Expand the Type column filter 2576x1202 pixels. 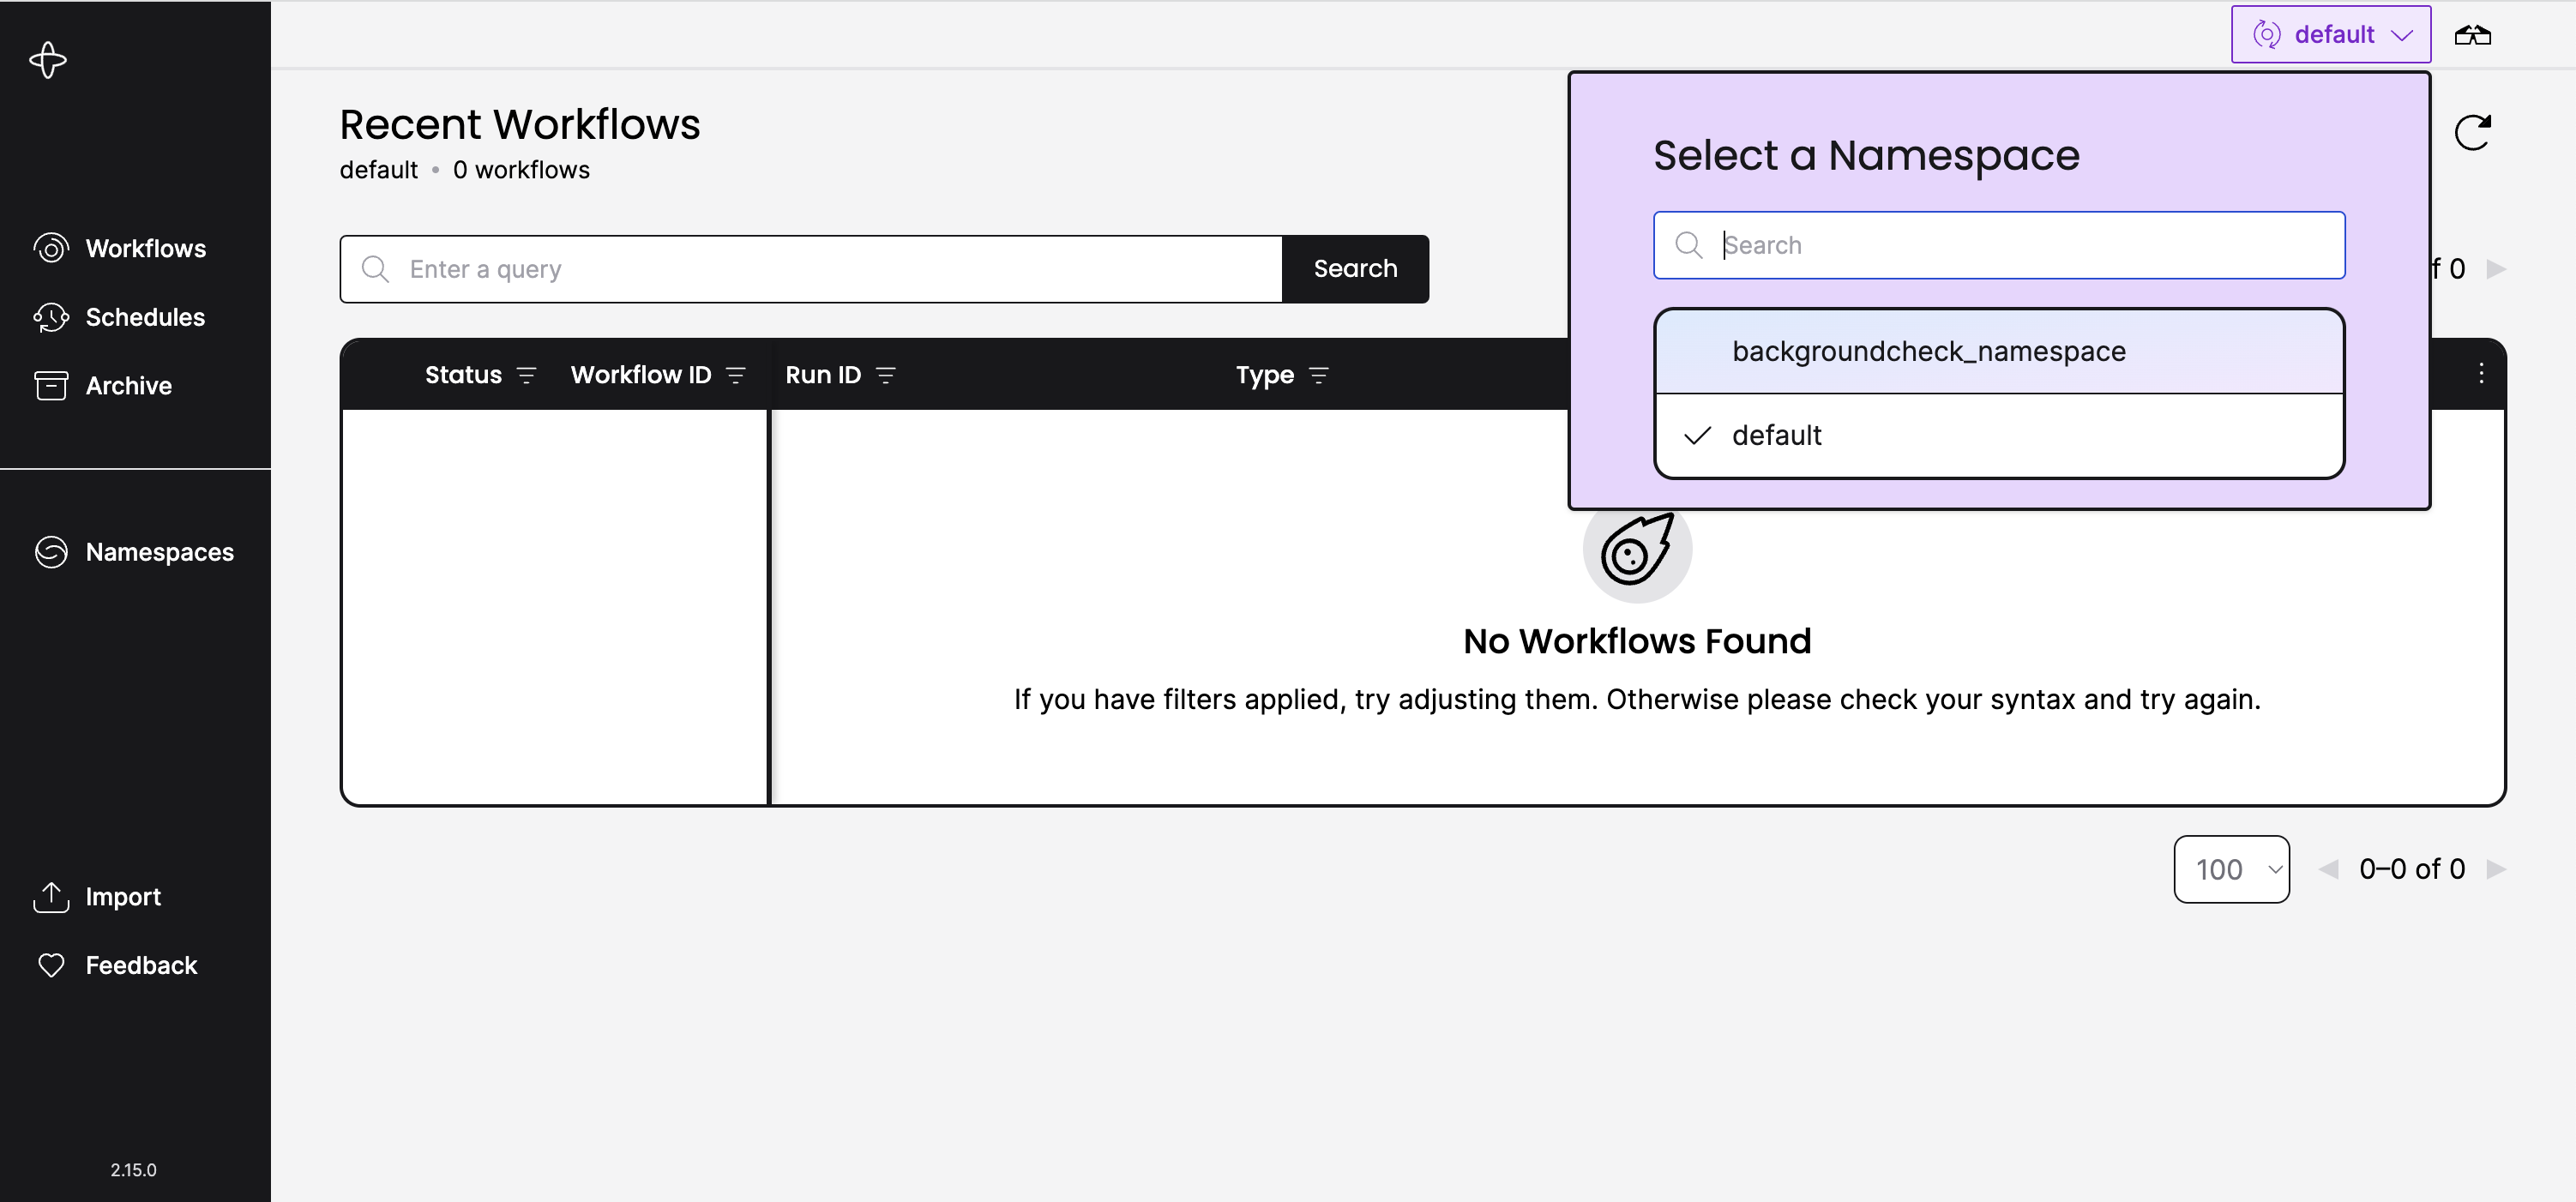pyautogui.click(x=1321, y=375)
